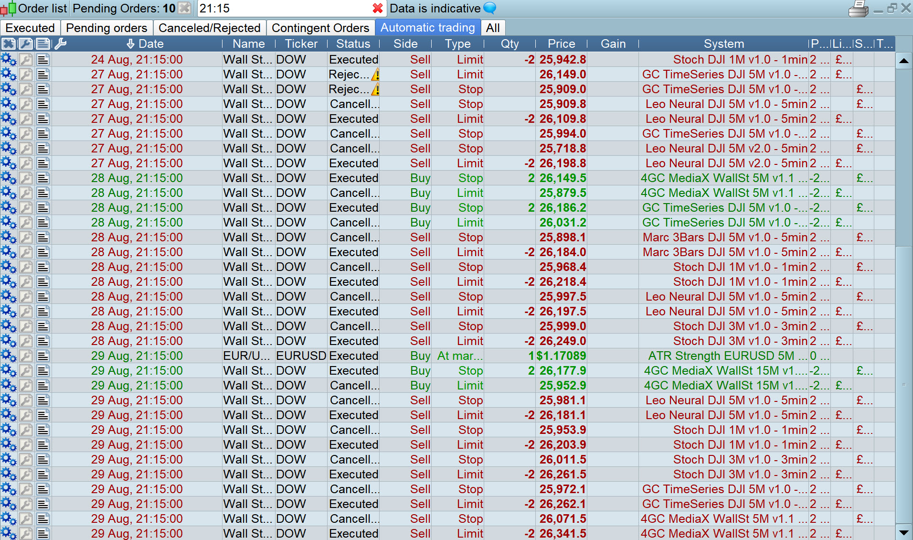This screenshot has width=913, height=540.
Task: Sort by the Status column header
Action: 353,44
